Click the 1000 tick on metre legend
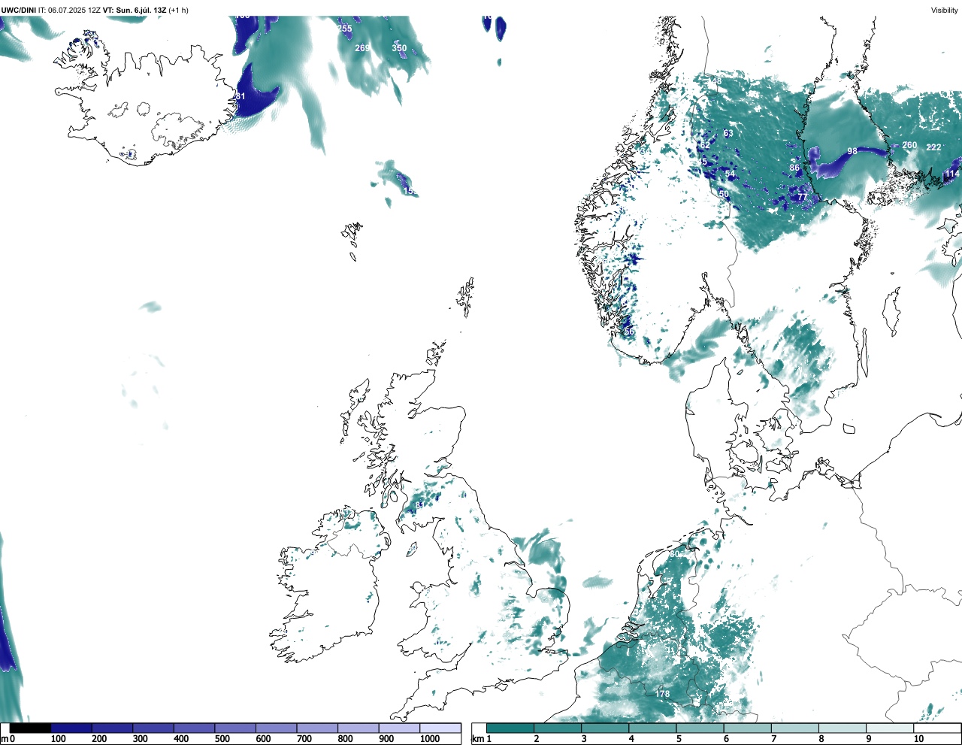This screenshot has width=962, height=745. pos(430,739)
